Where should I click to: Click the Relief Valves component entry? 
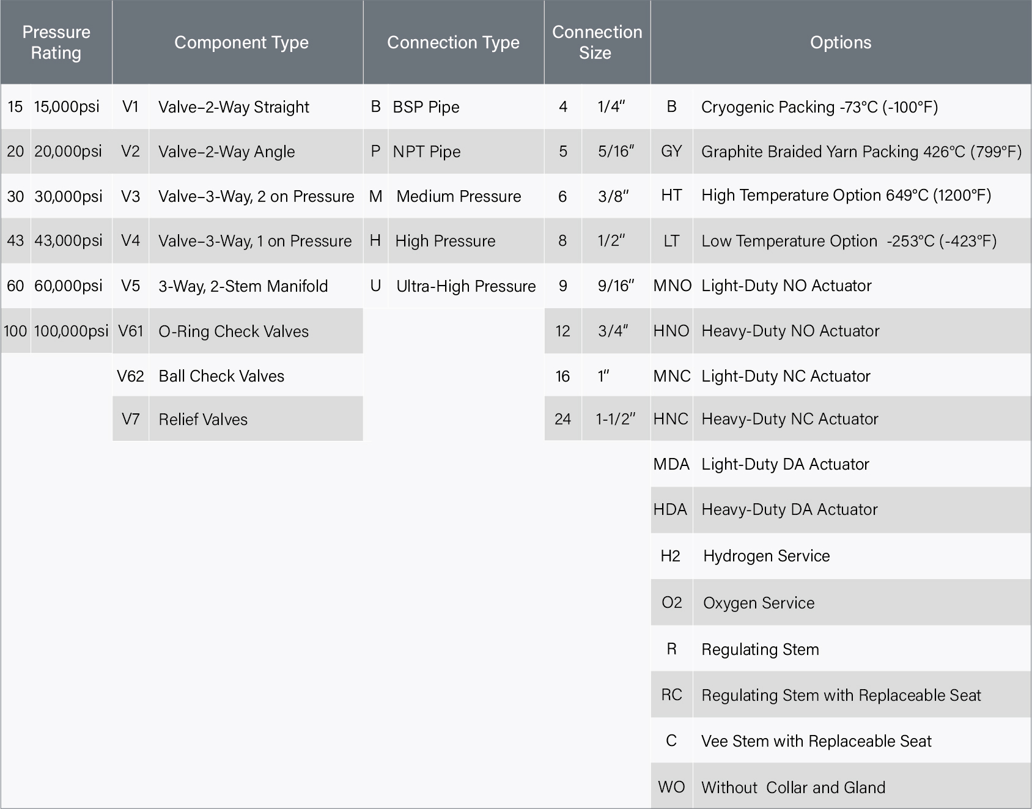pos(203,419)
